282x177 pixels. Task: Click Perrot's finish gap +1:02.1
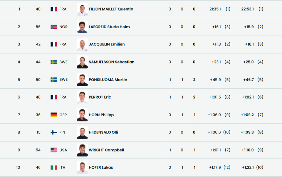(x=248, y=97)
